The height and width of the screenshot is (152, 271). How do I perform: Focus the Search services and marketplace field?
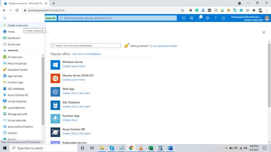point(86,46)
